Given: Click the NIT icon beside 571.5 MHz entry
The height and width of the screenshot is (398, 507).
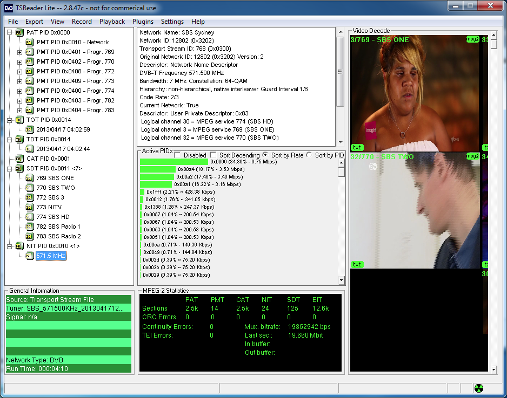Looking at the screenshot, I should click(30, 256).
